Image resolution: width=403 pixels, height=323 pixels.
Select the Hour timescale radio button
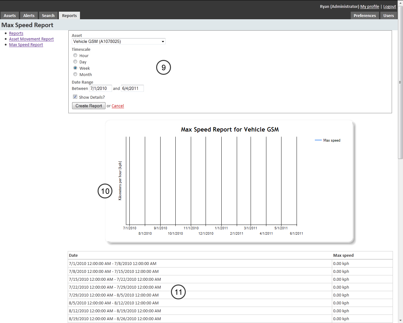pyautogui.click(x=75, y=55)
